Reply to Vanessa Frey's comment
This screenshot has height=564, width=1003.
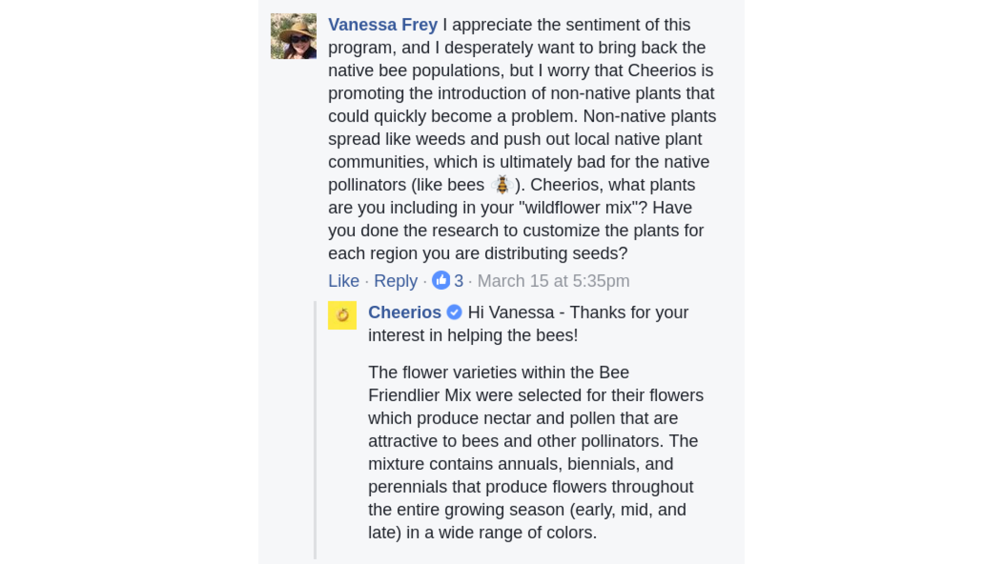point(395,281)
